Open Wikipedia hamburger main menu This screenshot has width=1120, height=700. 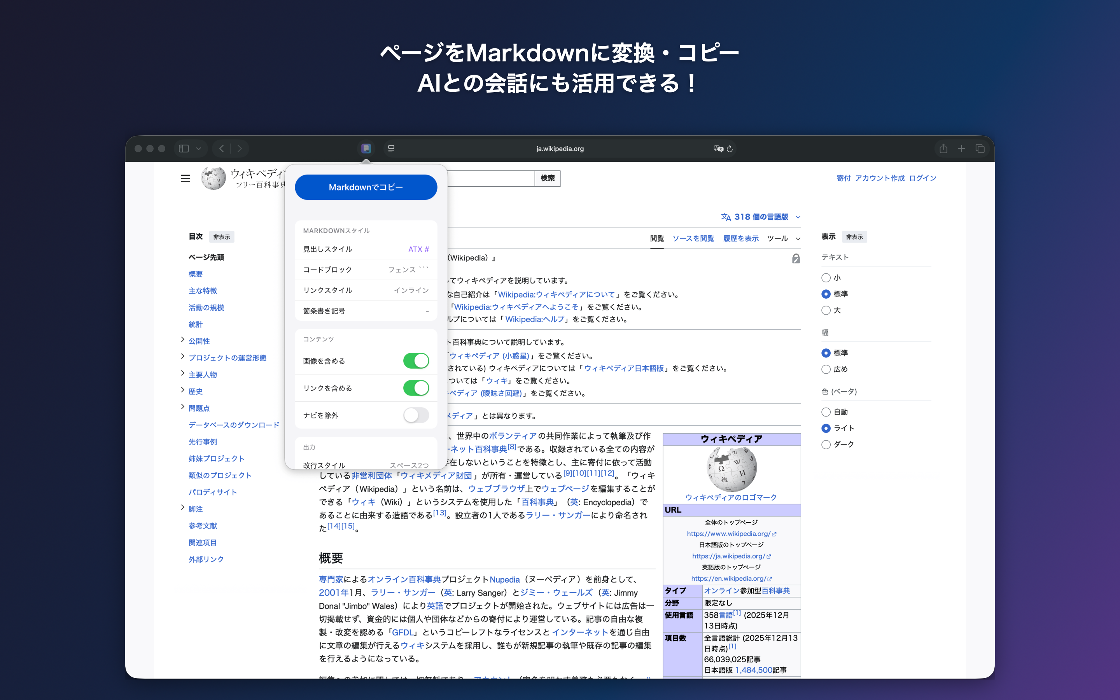point(185,178)
